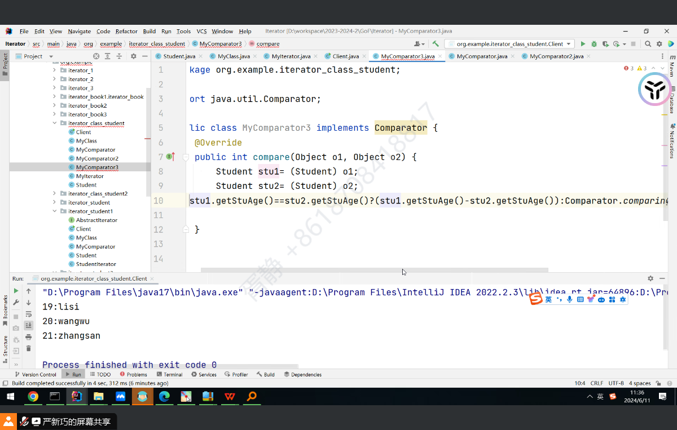This screenshot has width=677, height=430.
Task: Expand iterator_student package node
Action: click(x=55, y=202)
